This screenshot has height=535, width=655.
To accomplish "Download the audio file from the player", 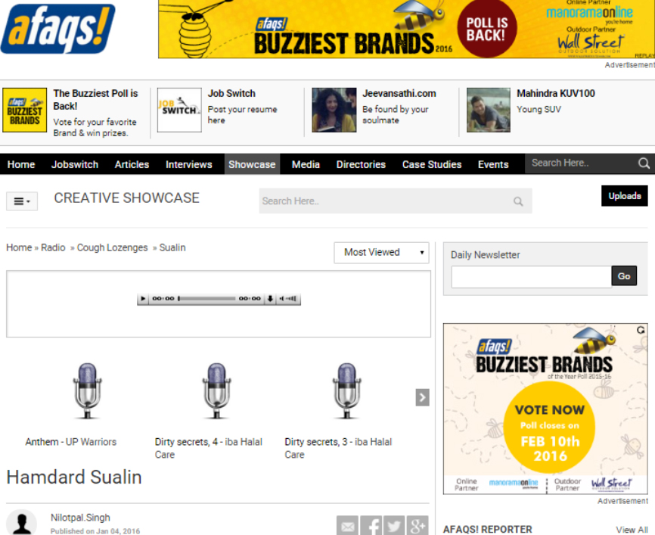I will pyautogui.click(x=270, y=298).
